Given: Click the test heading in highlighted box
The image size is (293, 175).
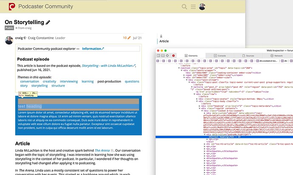Looking at the screenshot, I should [x=30, y=107].
